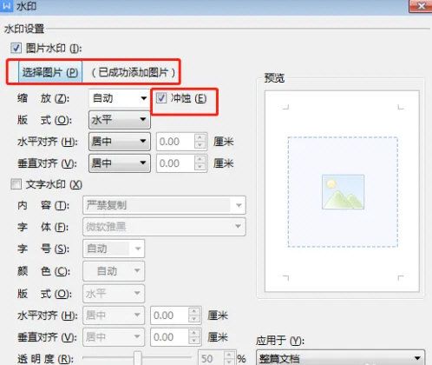Click text watermark 水平对齐 offset field

click(x=169, y=315)
